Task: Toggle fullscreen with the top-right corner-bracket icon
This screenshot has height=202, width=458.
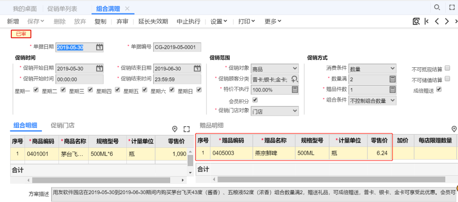Action: pyautogui.click(x=452, y=8)
